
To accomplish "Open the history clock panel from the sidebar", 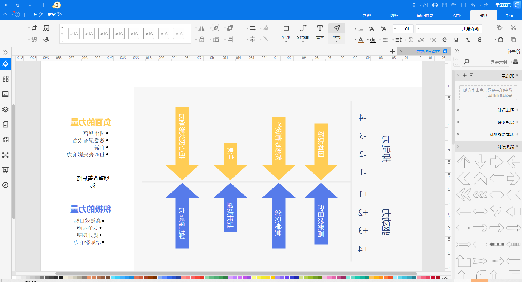I will point(5,185).
